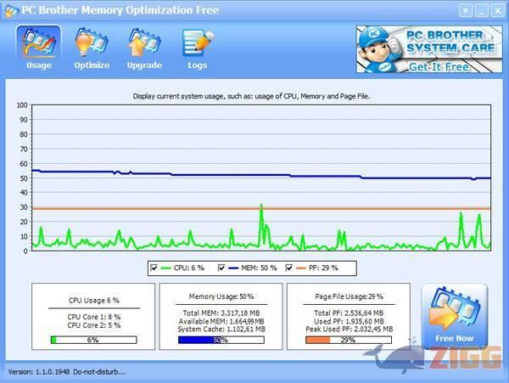Open the Usage view icon

point(39,48)
